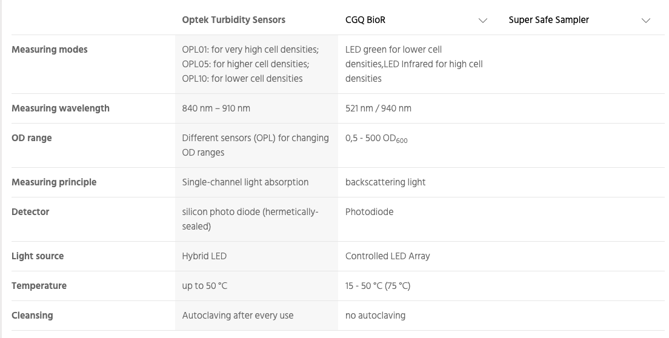Click the Autoclaving after every use cell
This screenshot has height=338, width=669.
pyautogui.click(x=238, y=316)
